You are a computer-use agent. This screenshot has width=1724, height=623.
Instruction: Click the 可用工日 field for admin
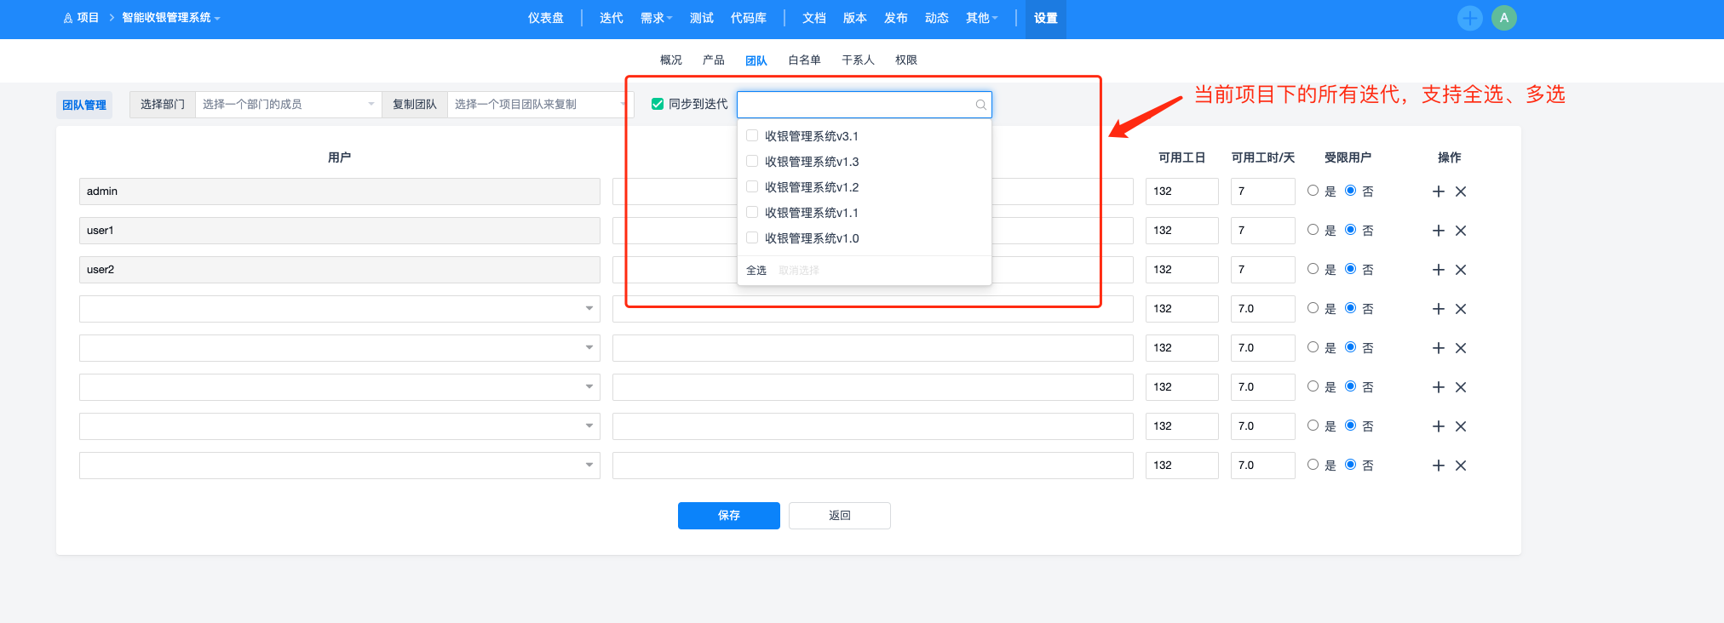pyautogui.click(x=1181, y=191)
